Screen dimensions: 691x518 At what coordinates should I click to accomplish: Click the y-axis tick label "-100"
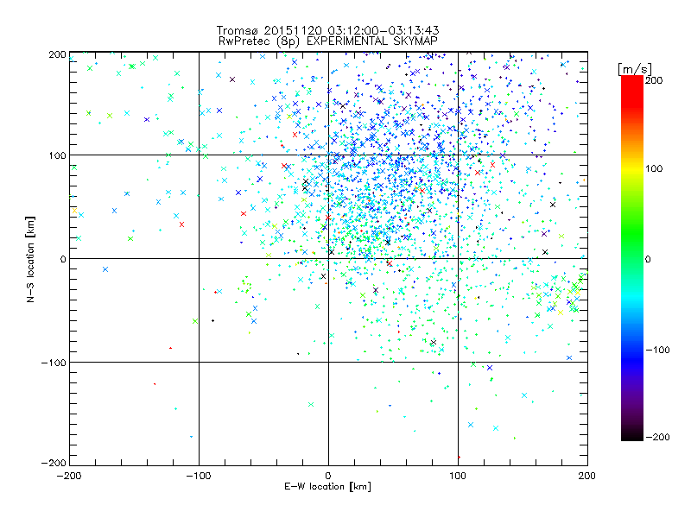click(54, 363)
